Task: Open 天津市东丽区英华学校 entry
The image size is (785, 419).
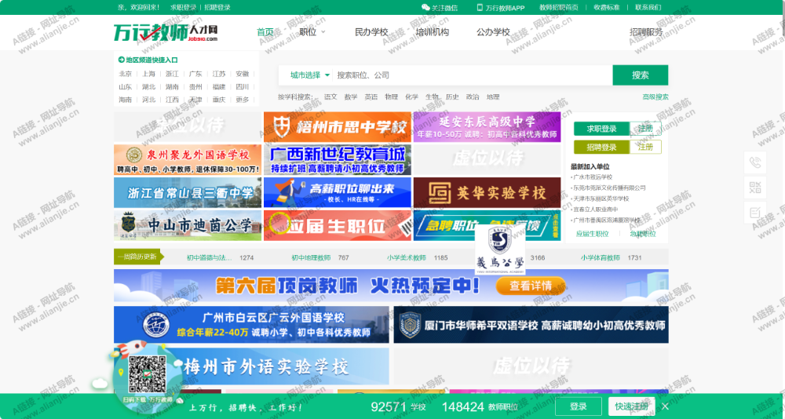Action: [x=601, y=199]
